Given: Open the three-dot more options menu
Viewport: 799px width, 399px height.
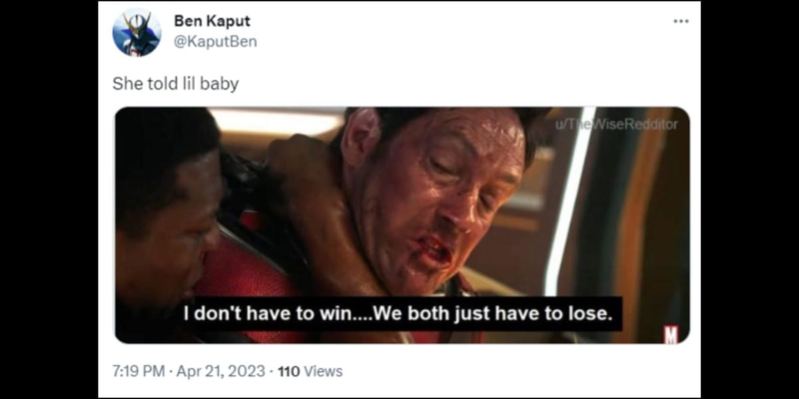Looking at the screenshot, I should 680,21.
